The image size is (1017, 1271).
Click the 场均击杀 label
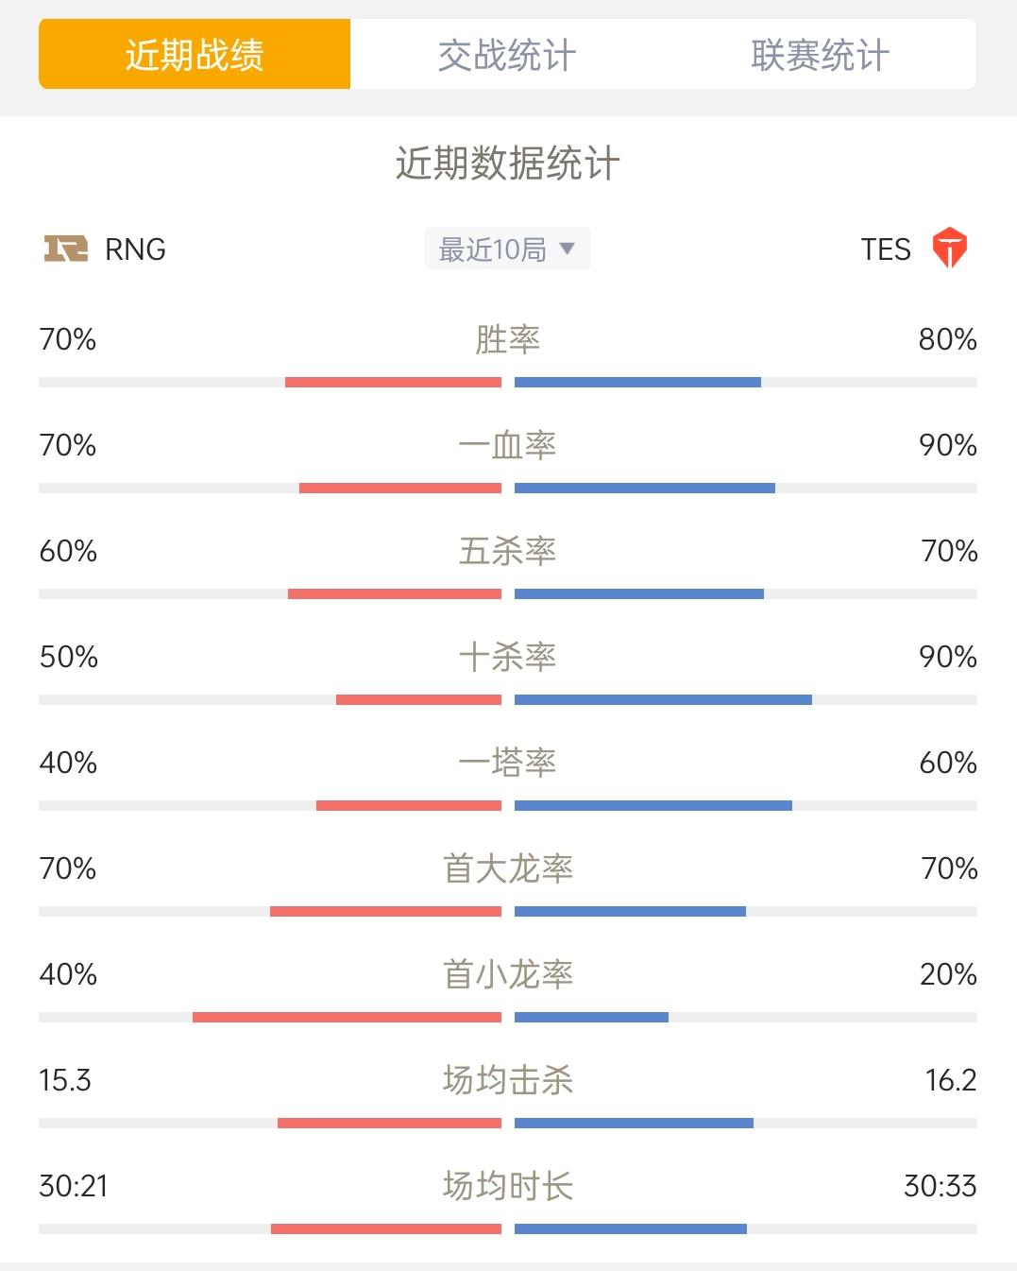(x=507, y=1080)
